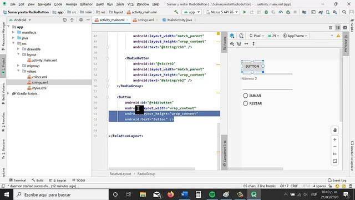Screen dimensions: 355x200
Task: Open the Nexus 5 API 26 device dropdown
Action: 222,12
